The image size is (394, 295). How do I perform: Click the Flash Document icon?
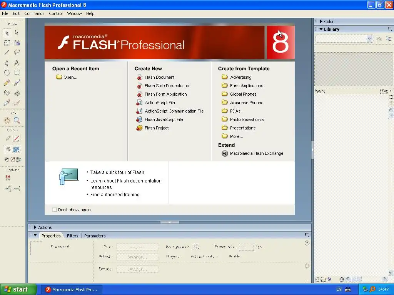139,77
